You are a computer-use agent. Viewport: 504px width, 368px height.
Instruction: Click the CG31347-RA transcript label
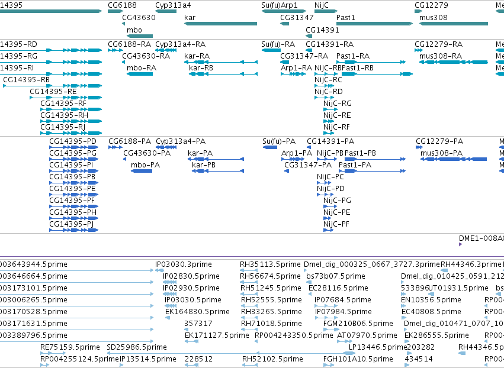(x=304, y=56)
